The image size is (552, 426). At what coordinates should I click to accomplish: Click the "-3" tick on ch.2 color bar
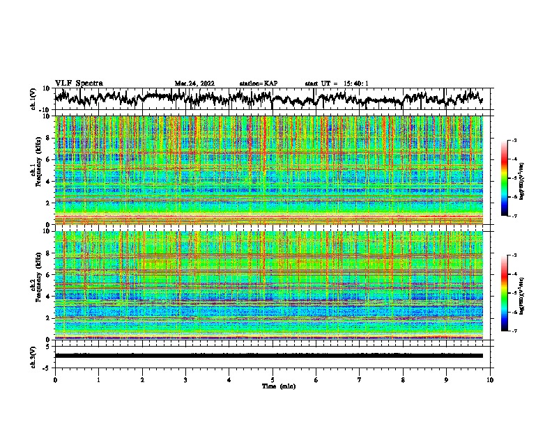514,255
